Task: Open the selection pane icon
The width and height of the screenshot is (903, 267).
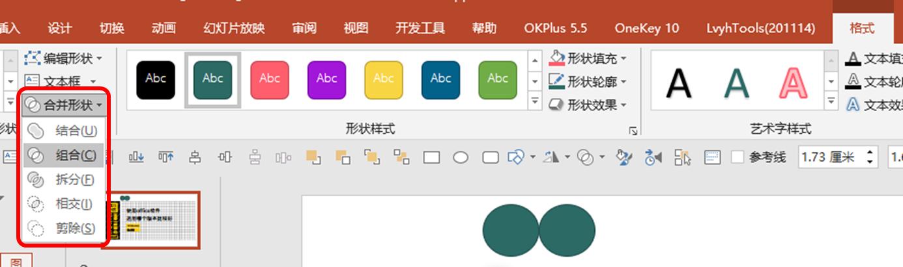Action: (x=683, y=157)
